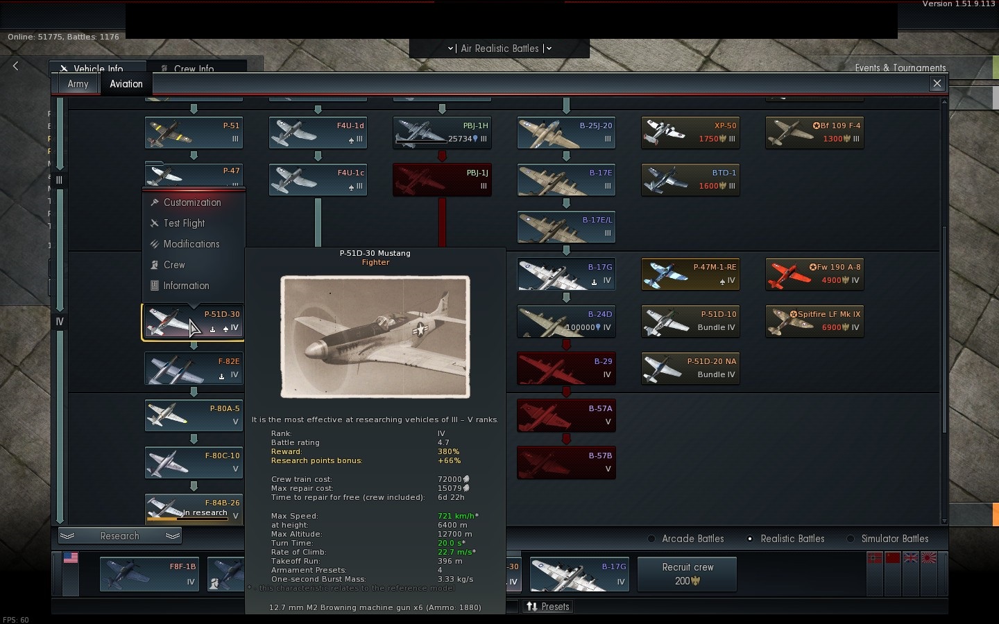Select the P-80A-5 jet card
999x624 pixels.
click(x=194, y=415)
